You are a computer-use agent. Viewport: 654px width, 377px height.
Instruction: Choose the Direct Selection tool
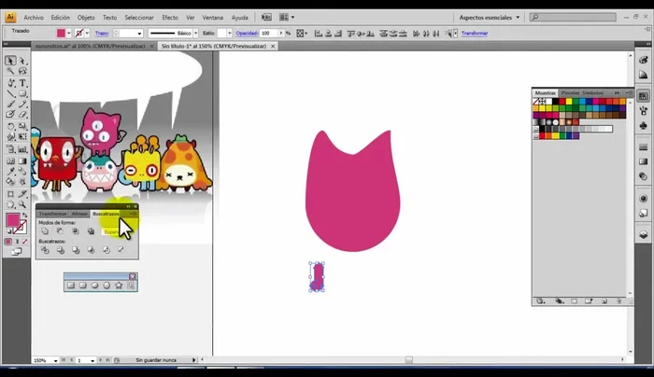[22, 61]
